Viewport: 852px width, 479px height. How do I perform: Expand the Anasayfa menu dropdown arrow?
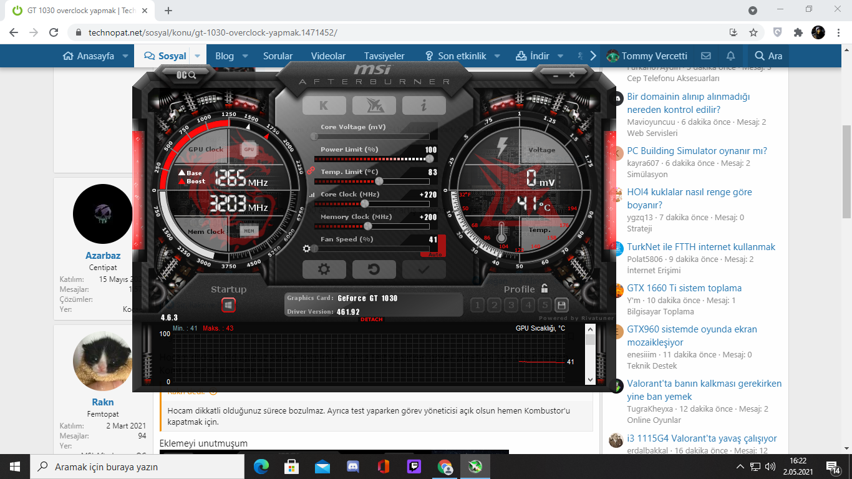point(125,56)
